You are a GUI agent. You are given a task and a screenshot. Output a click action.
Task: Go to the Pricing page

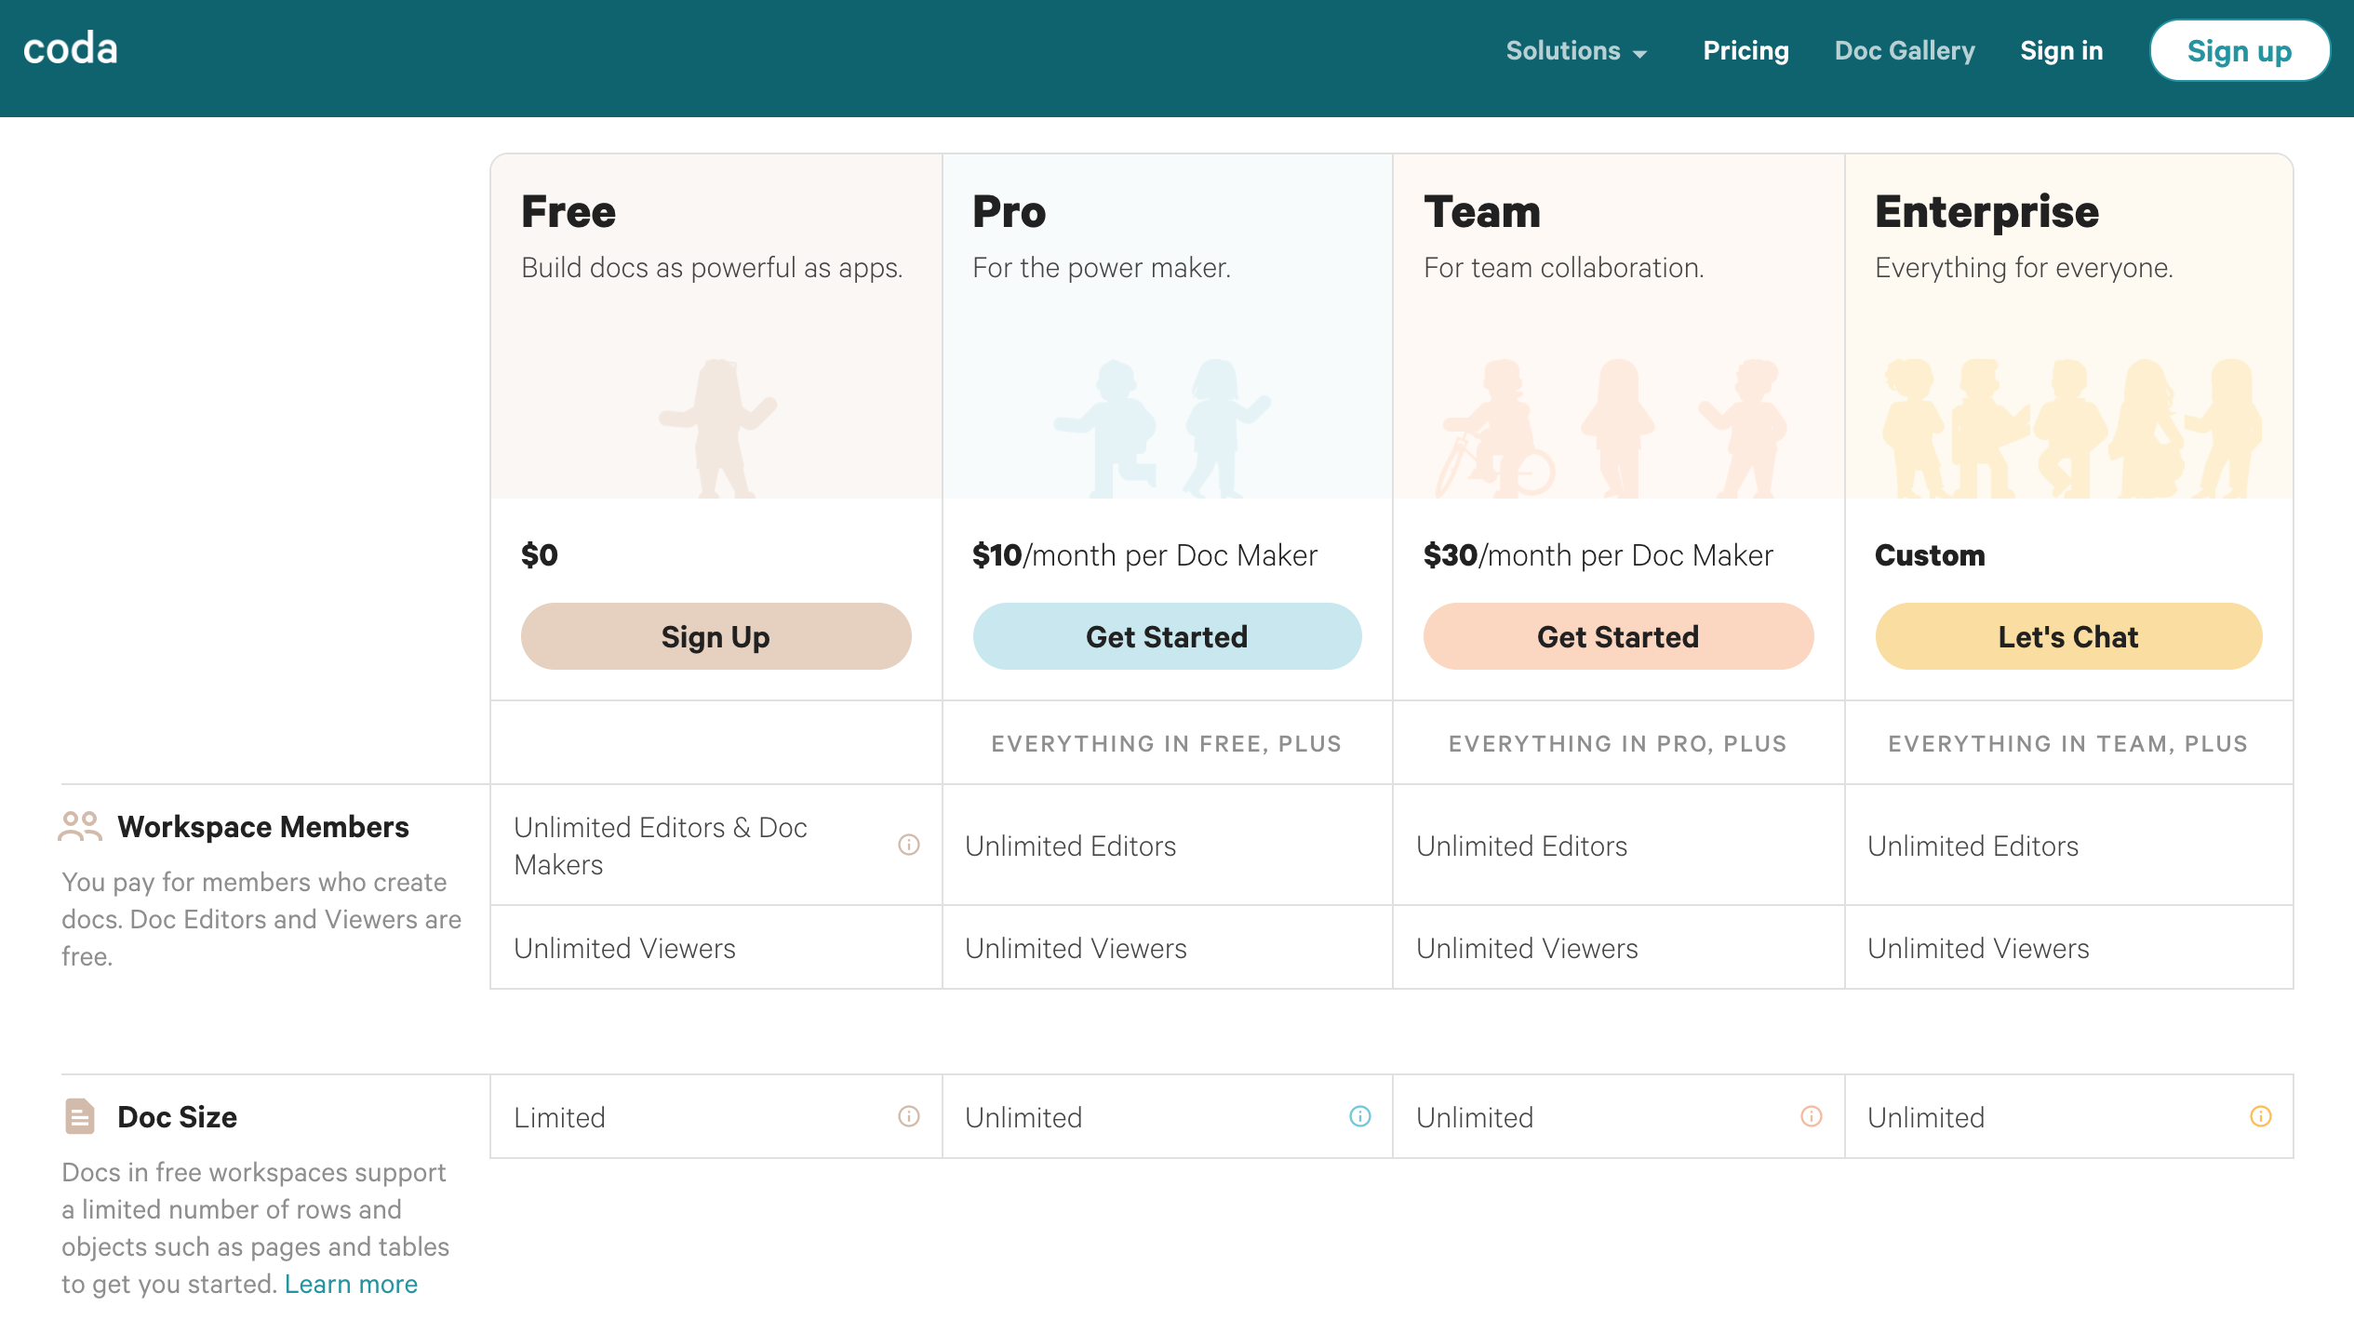pos(1745,51)
